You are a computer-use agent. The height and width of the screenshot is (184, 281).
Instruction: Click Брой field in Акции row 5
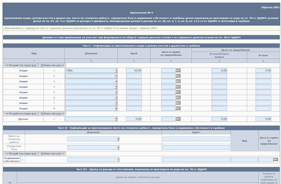[x=134, y=92]
